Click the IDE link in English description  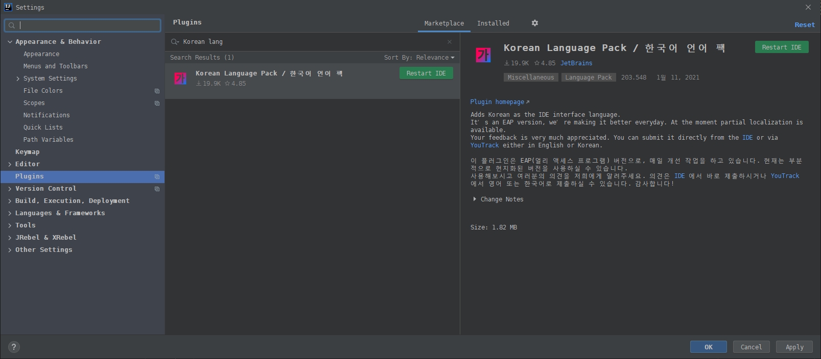(x=747, y=138)
